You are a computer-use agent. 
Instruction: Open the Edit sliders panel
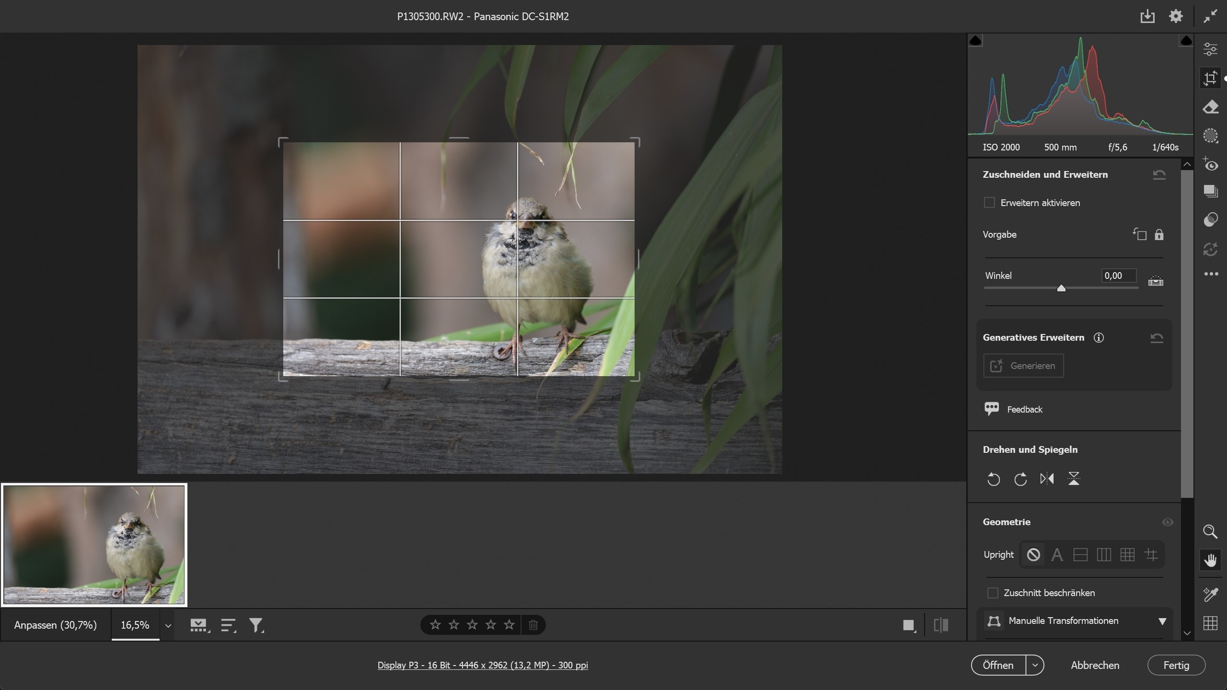(x=1211, y=49)
